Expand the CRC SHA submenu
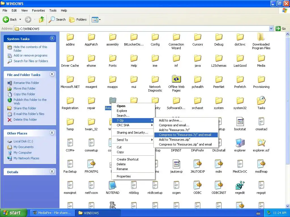The height and width of the screenshot is (217, 290). [x=133, y=125]
